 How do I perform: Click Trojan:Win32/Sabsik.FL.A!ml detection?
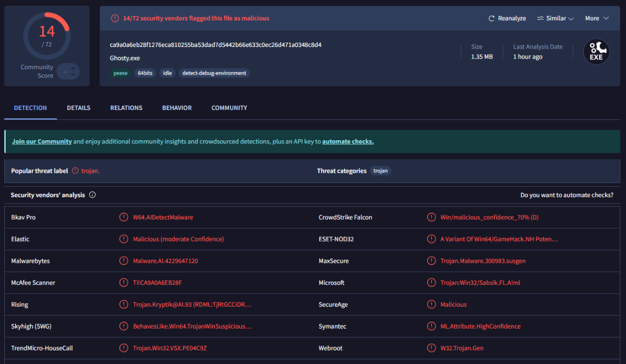tap(480, 283)
